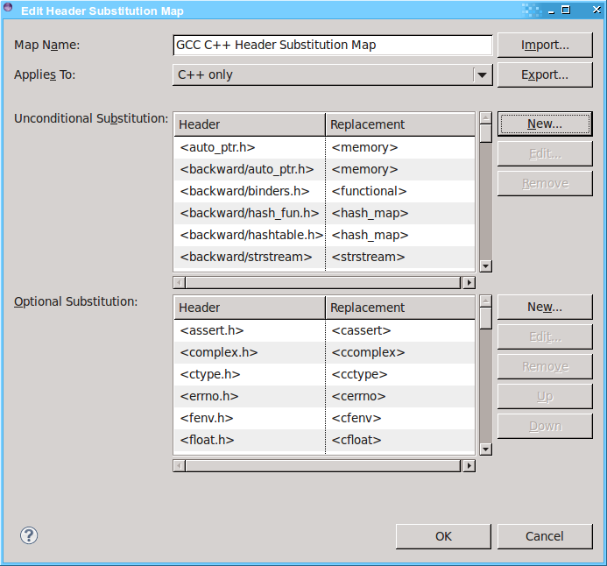
Task: Click right arrow of unconditional horizontal scrollbar
Action: [x=469, y=283]
